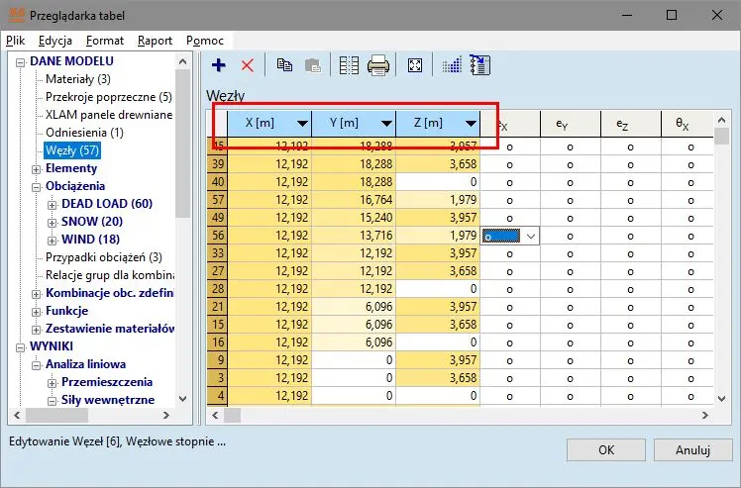Expand the DEAD LOAD (60) tree node
Viewport: 741px width, 488px height.
coord(53,204)
